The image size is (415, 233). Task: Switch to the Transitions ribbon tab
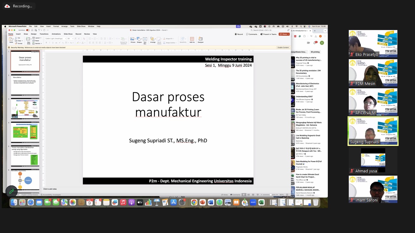point(44,34)
